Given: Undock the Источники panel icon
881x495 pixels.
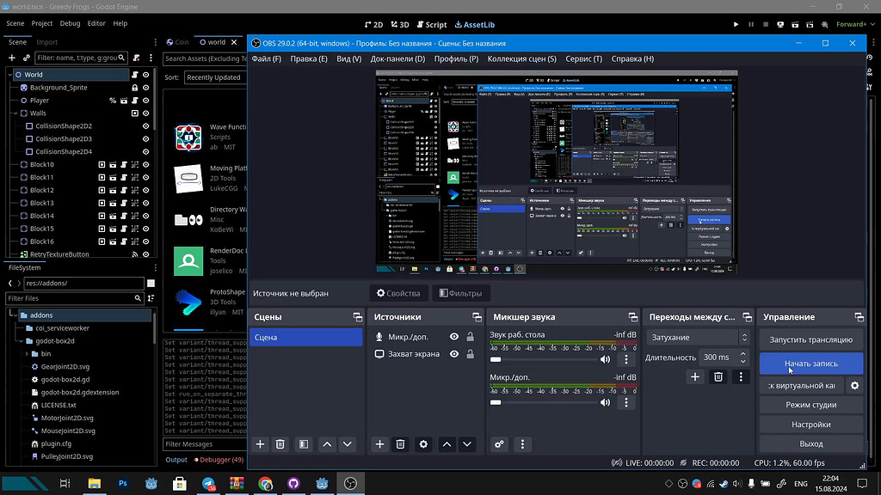Looking at the screenshot, I should click(x=477, y=317).
